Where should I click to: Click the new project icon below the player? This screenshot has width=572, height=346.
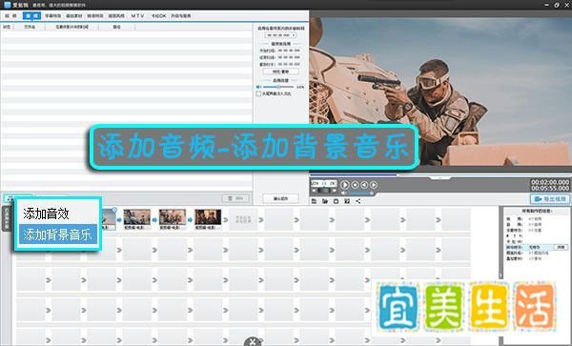(x=314, y=201)
